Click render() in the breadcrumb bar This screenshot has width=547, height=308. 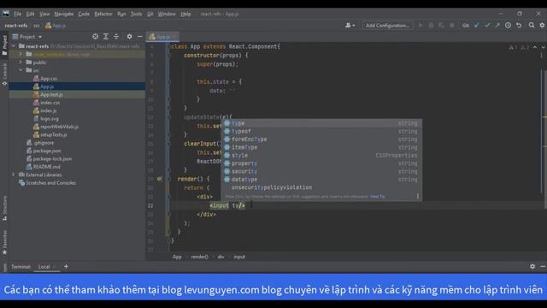[x=199, y=257]
